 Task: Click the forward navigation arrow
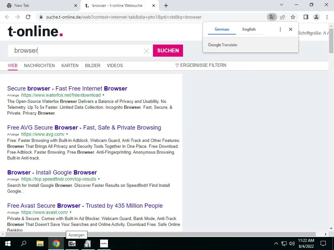tap(18, 17)
